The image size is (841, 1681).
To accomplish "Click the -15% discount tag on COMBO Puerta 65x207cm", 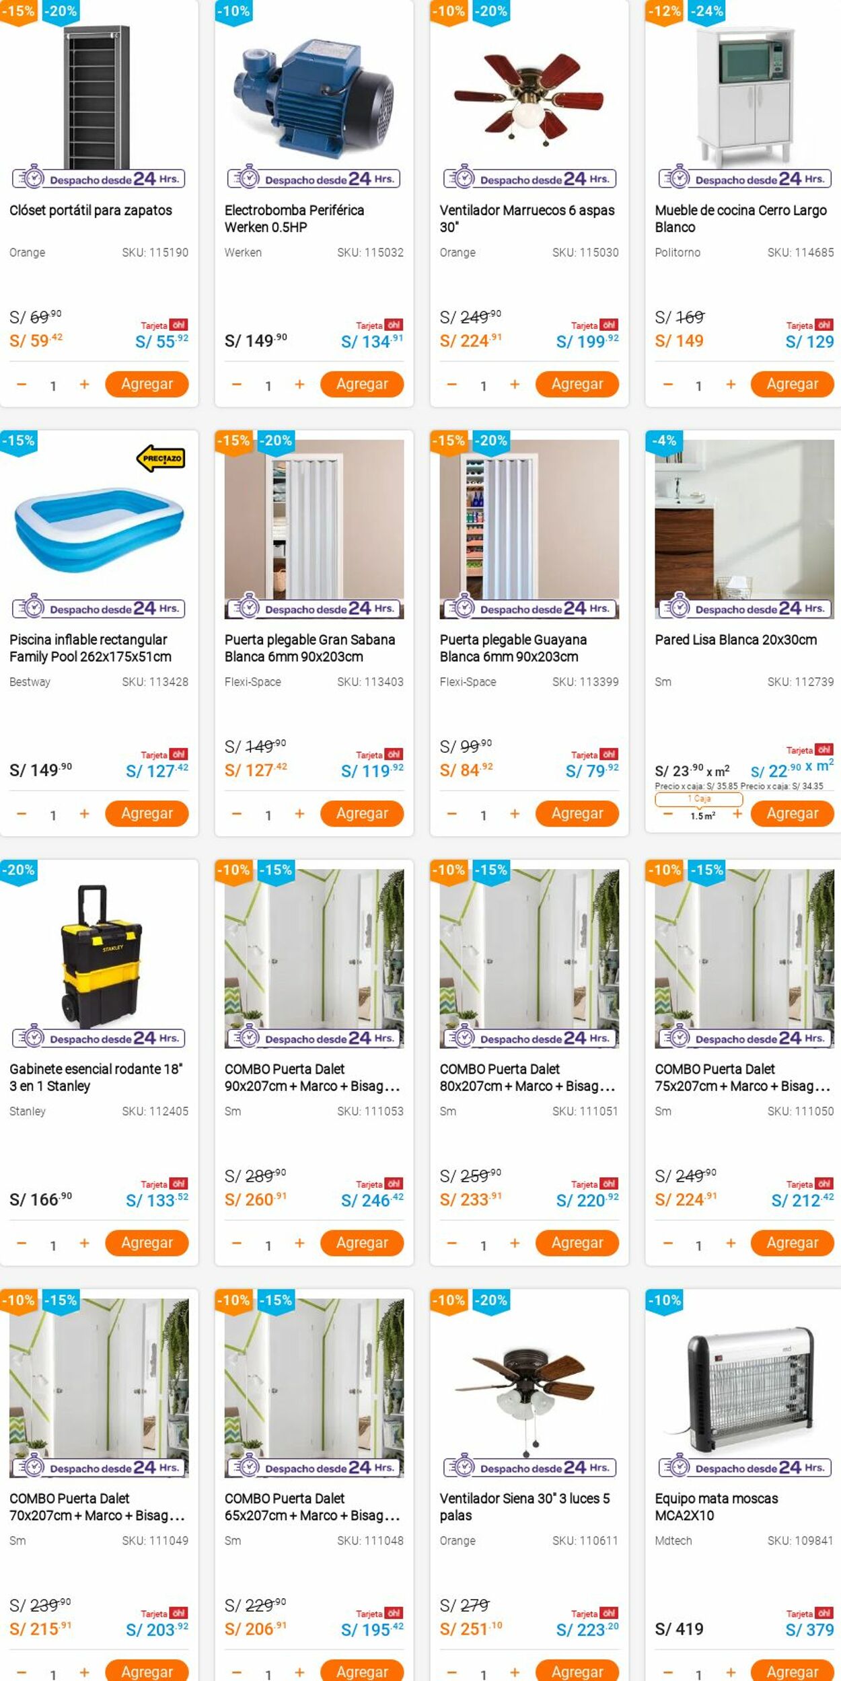I will pos(276,1300).
